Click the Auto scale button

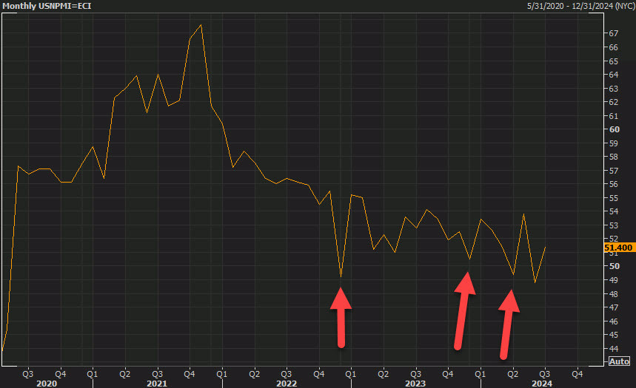619,361
